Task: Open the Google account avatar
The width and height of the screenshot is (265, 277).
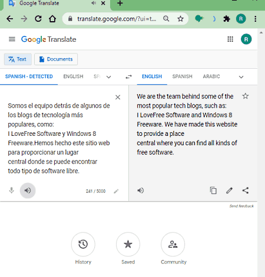Action: coord(246,39)
